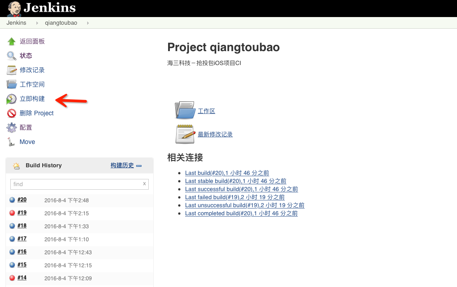Open build #19 from Build History
Image resolution: width=457 pixels, height=287 pixels.
click(x=22, y=213)
